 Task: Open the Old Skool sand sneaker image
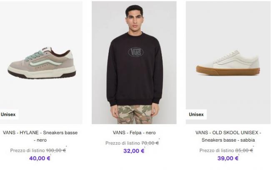click(228, 63)
